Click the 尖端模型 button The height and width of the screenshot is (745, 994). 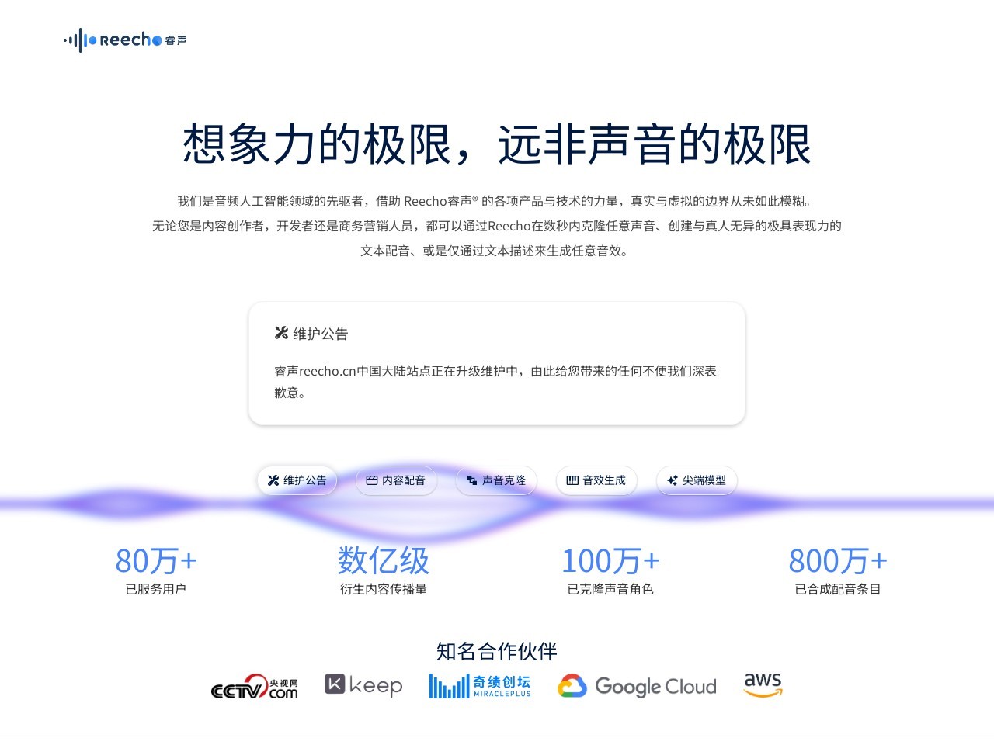pos(697,480)
